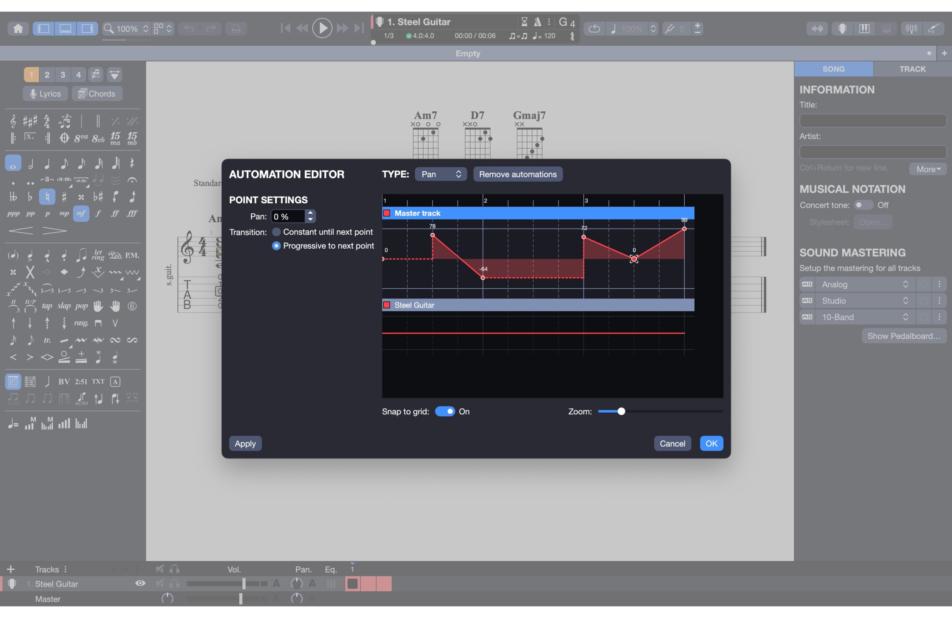The height and width of the screenshot is (618, 952).
Task: Click the palm mute P.M. icon
Action: (132, 255)
